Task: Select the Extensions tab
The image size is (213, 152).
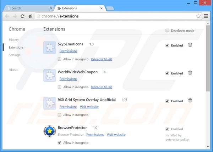Action: (80, 8)
